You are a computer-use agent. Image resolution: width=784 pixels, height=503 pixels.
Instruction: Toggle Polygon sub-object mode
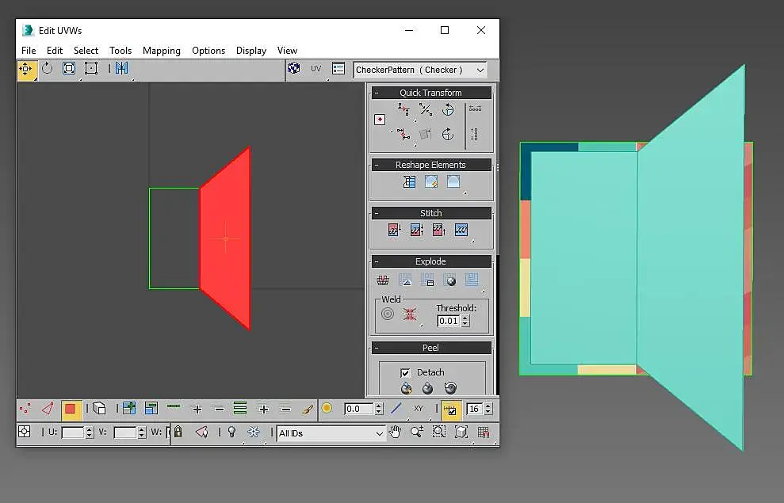71,410
